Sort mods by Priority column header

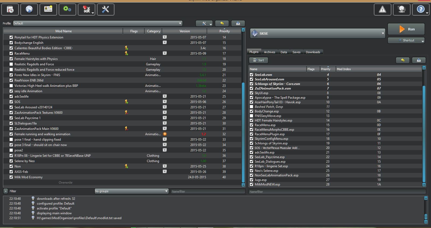coord(224,31)
